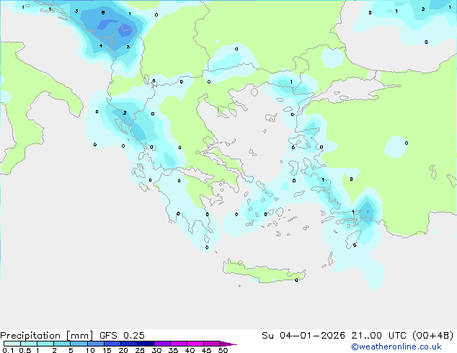Click the 'GFS 0.25' model label
This screenshot has height=353, width=457.
point(122,336)
